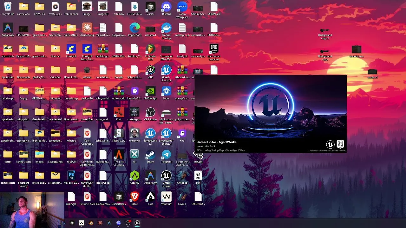
Task: Open the Docker Desktop shortcut
Action: point(166,31)
